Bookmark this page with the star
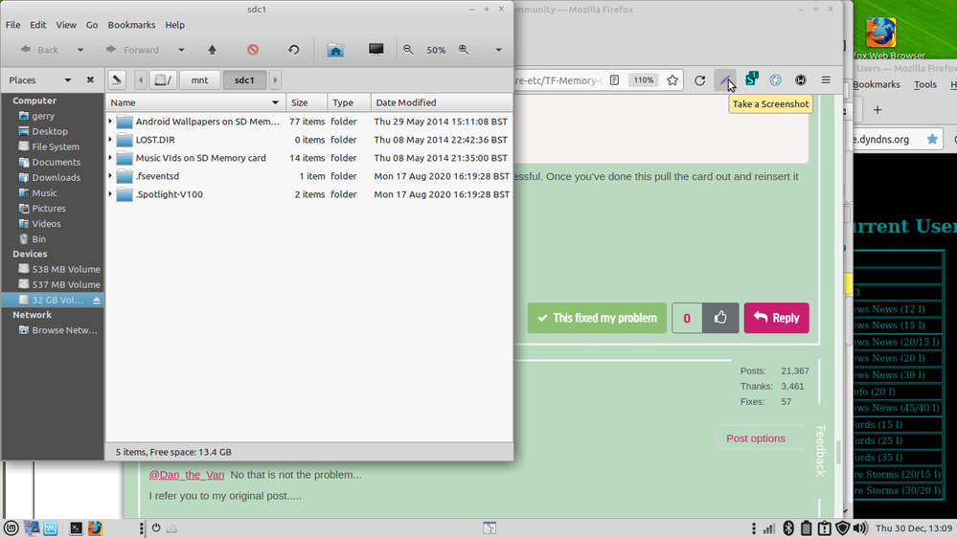This screenshot has width=957, height=538. pos(672,80)
